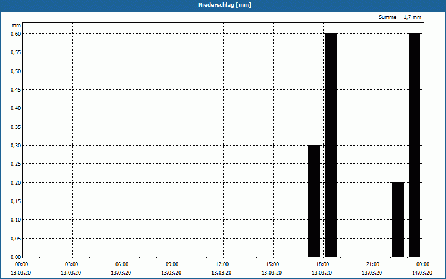Click the 0,55 y-axis value
The height and width of the screenshot is (279, 446).
16,52
